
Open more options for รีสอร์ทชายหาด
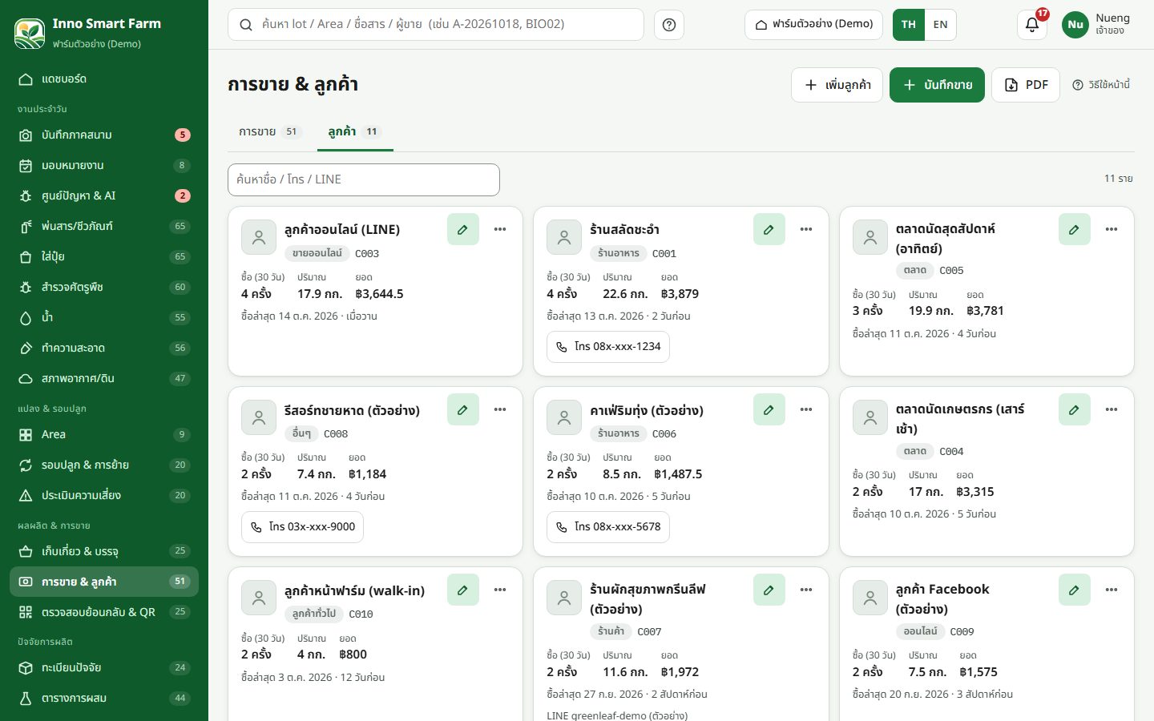(x=500, y=409)
